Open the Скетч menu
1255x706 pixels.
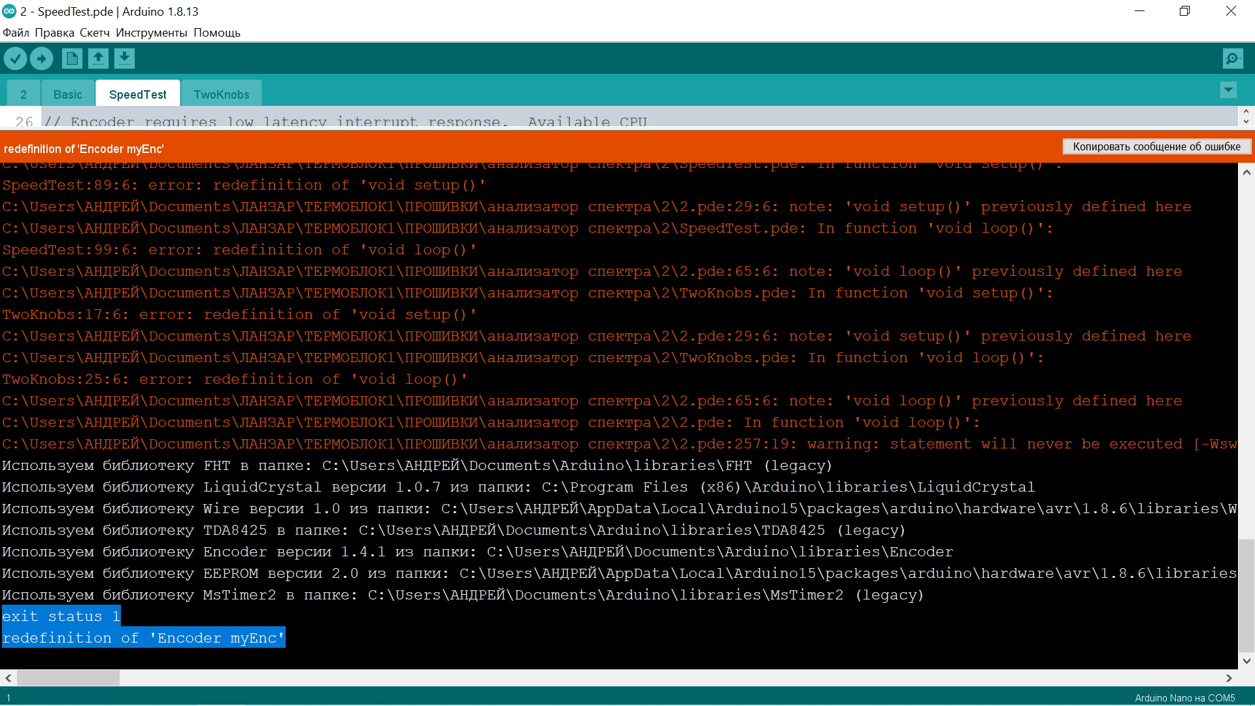pyautogui.click(x=94, y=33)
